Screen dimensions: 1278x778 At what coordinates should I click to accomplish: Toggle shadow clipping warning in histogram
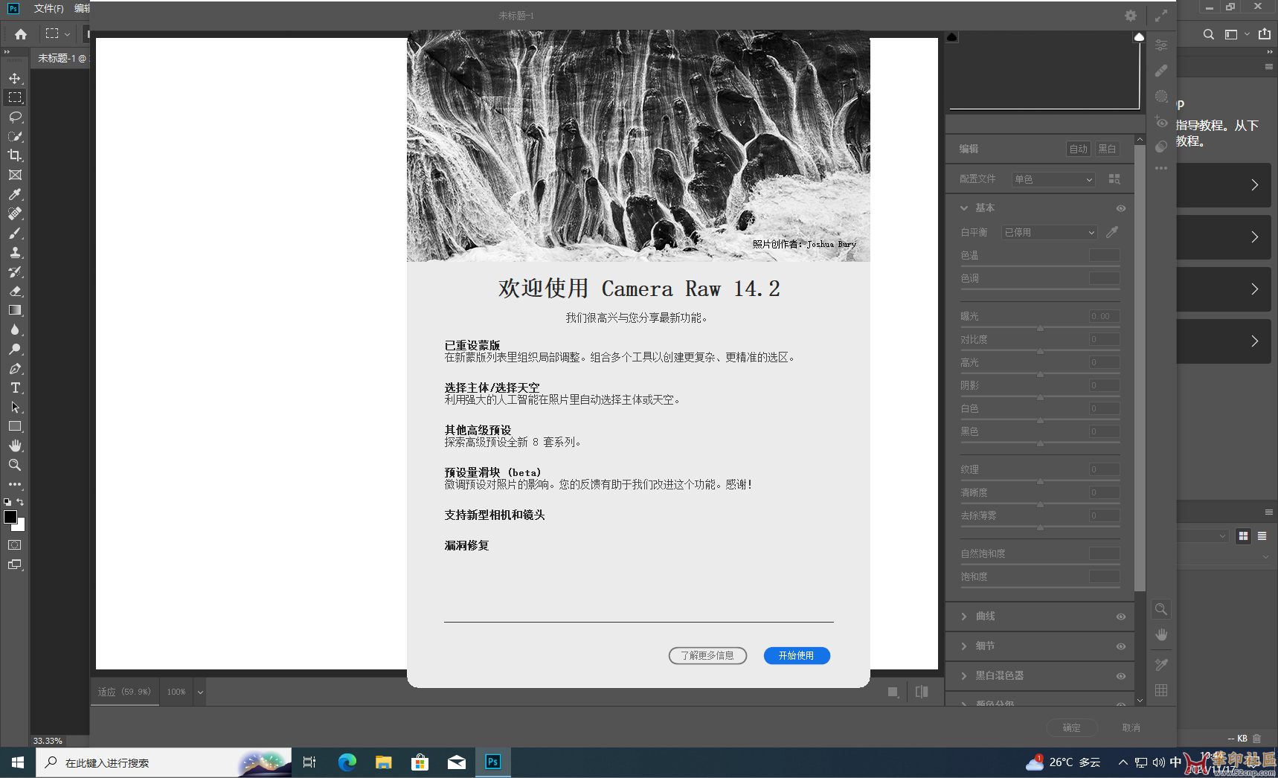point(952,36)
